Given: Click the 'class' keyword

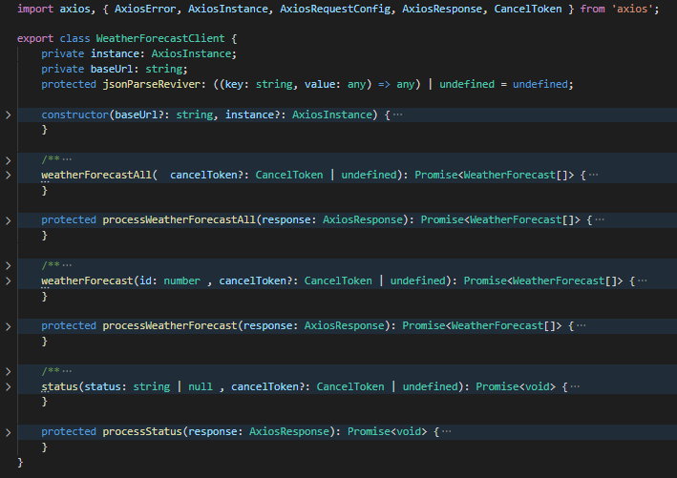Looking at the screenshot, I should coord(74,38).
